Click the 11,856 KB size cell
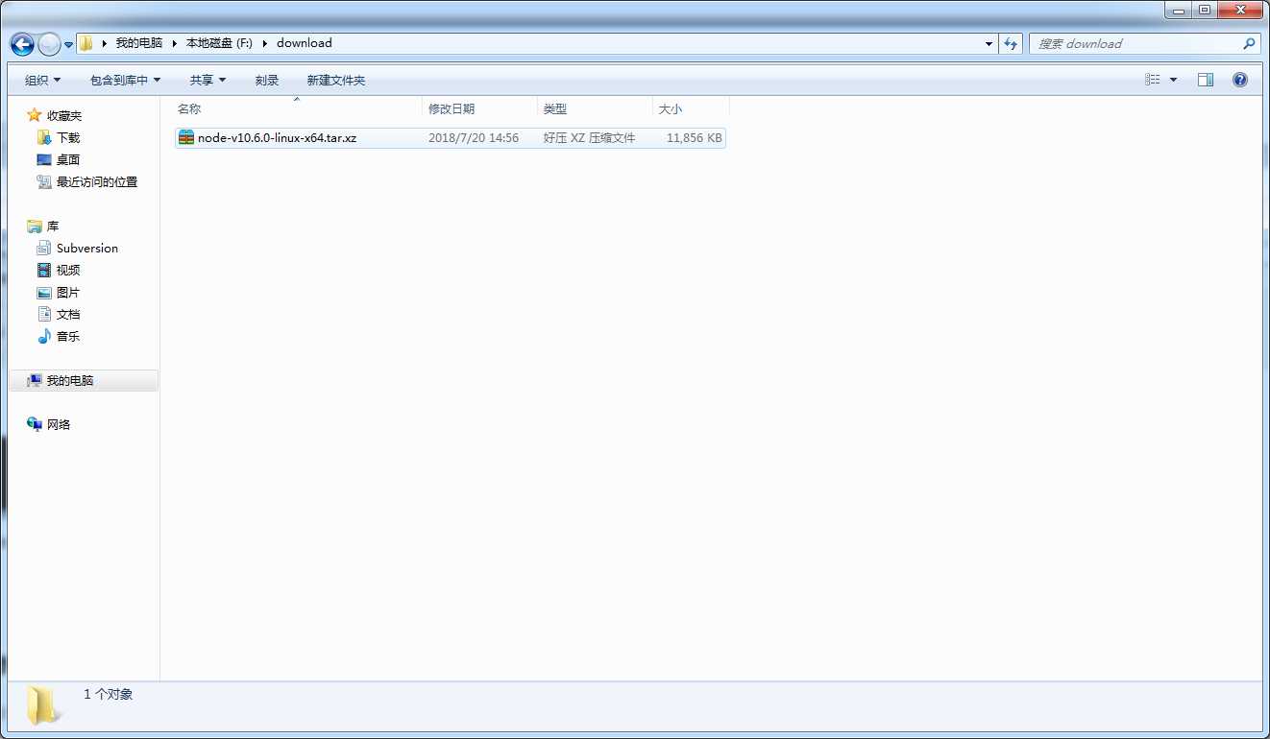 [695, 138]
